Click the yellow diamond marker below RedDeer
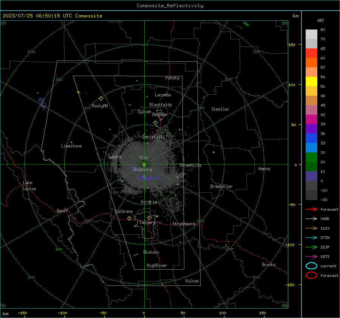The image size is (340, 318). pyautogui.click(x=156, y=123)
